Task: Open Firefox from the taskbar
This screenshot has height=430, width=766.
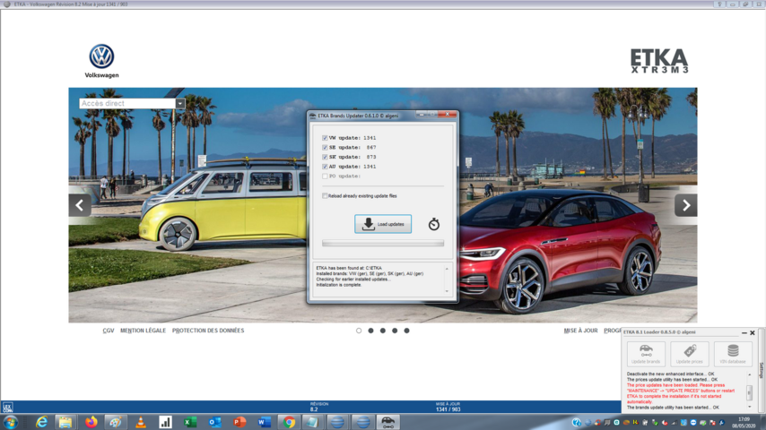Action: point(91,422)
